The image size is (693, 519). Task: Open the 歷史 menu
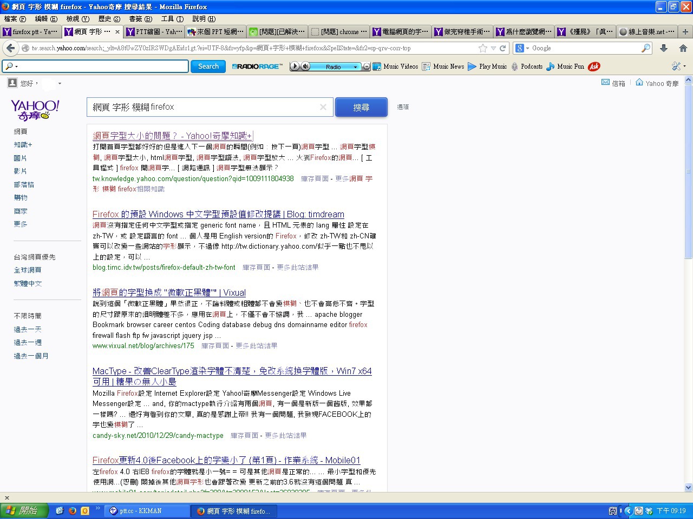(x=109, y=18)
